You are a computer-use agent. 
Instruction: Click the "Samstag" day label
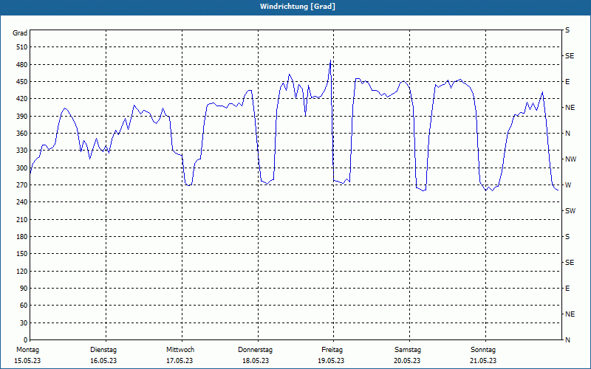[x=408, y=350]
